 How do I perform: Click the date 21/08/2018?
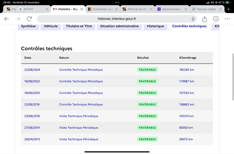[32, 104]
